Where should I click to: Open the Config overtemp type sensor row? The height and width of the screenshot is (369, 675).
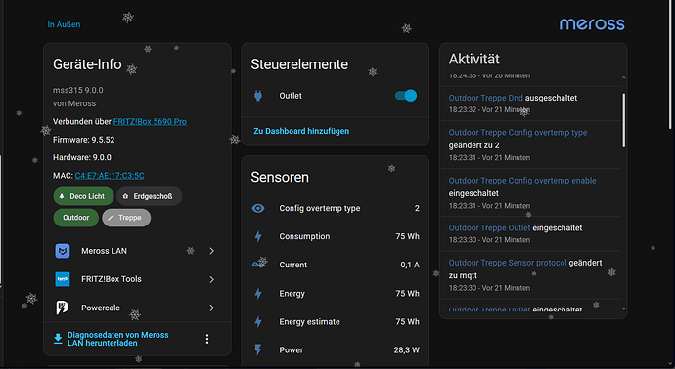point(335,208)
